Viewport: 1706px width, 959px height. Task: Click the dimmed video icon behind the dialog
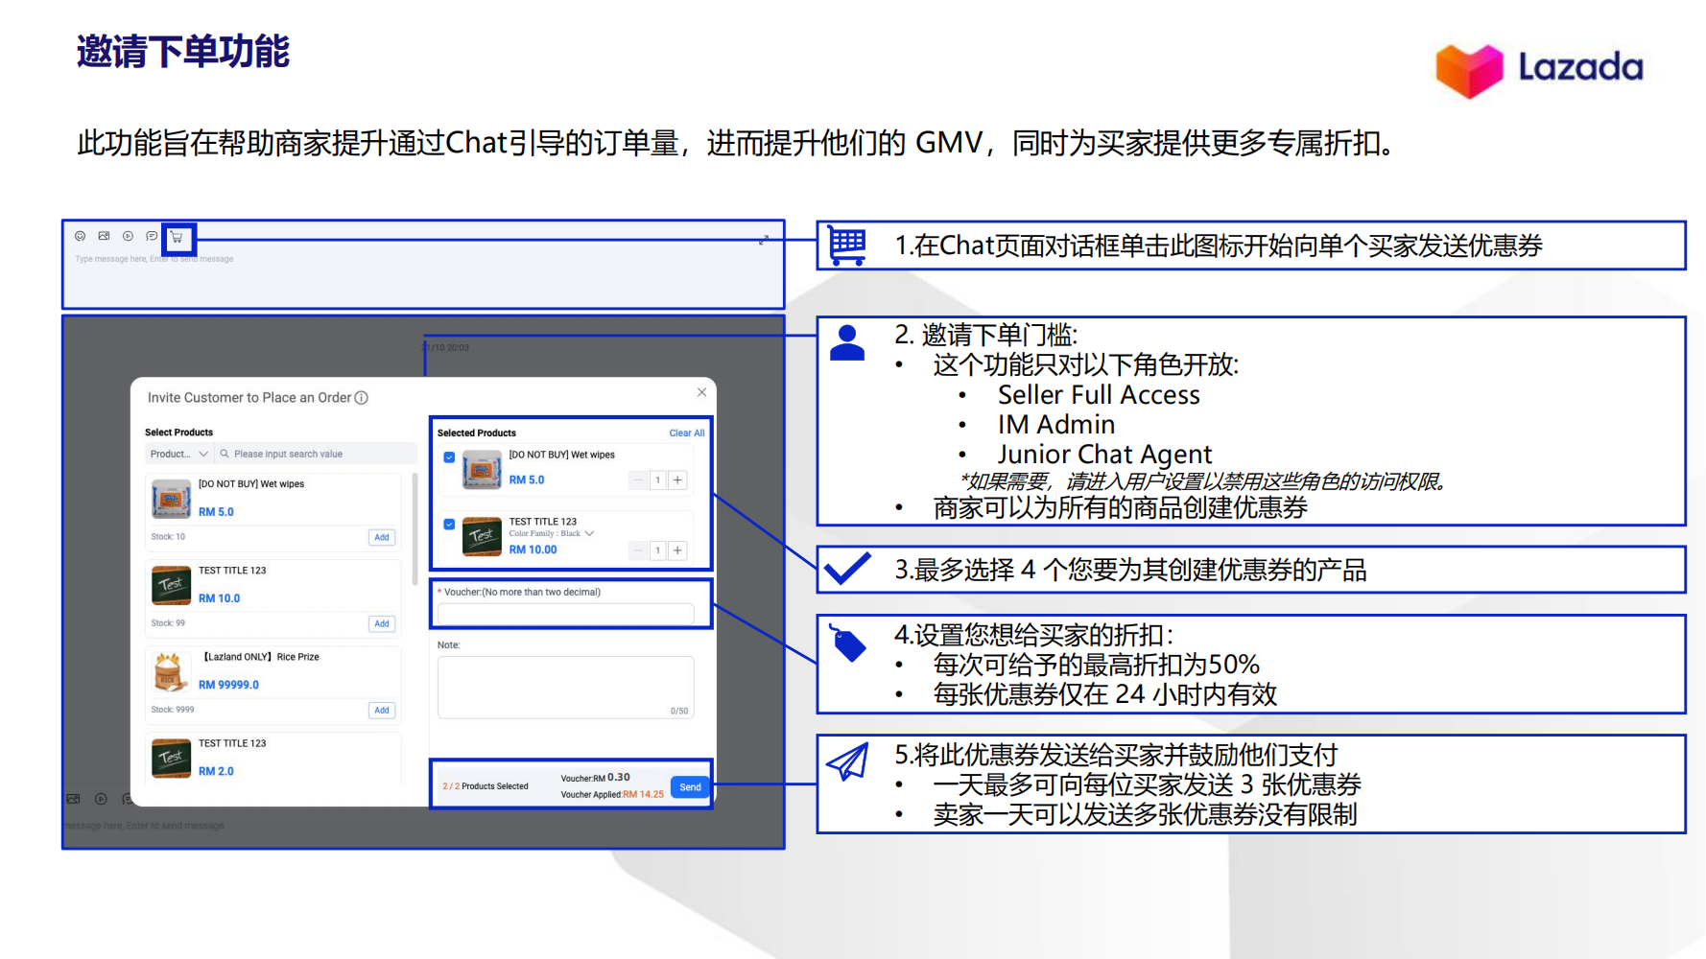(101, 799)
